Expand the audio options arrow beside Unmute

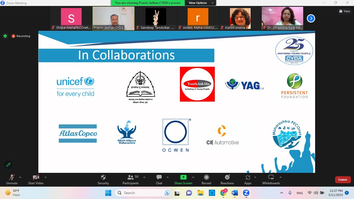tap(20, 177)
